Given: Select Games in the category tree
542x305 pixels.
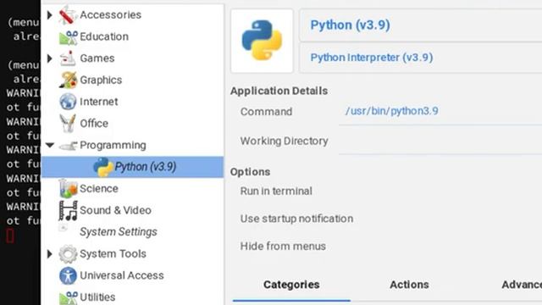Looking at the screenshot, I should coord(97,58).
